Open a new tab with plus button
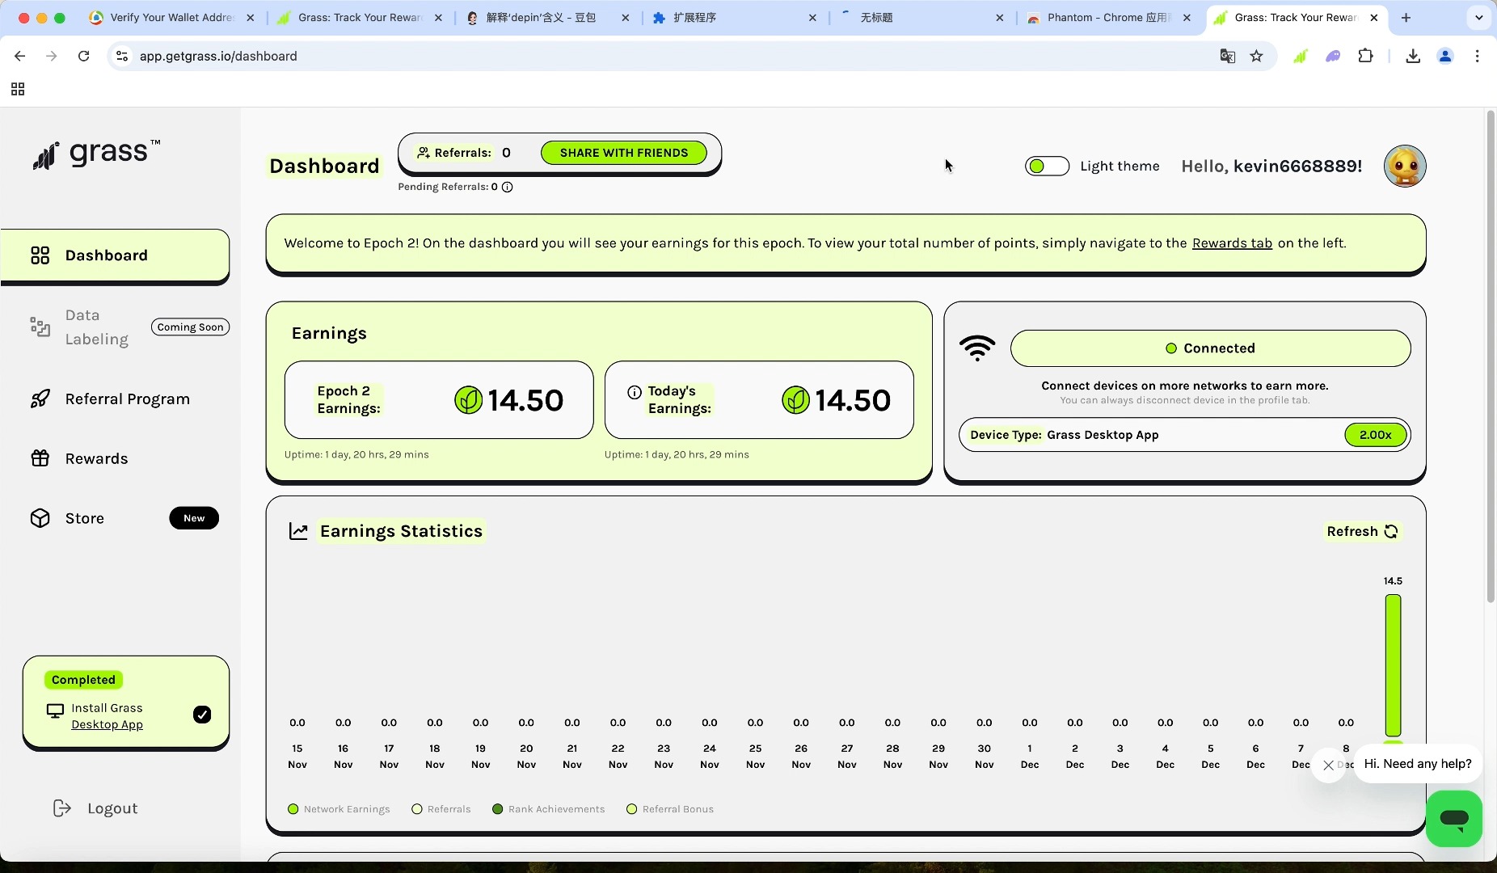 pos(1406,17)
